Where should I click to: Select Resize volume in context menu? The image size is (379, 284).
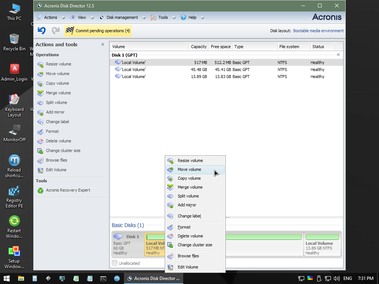pyautogui.click(x=195, y=160)
